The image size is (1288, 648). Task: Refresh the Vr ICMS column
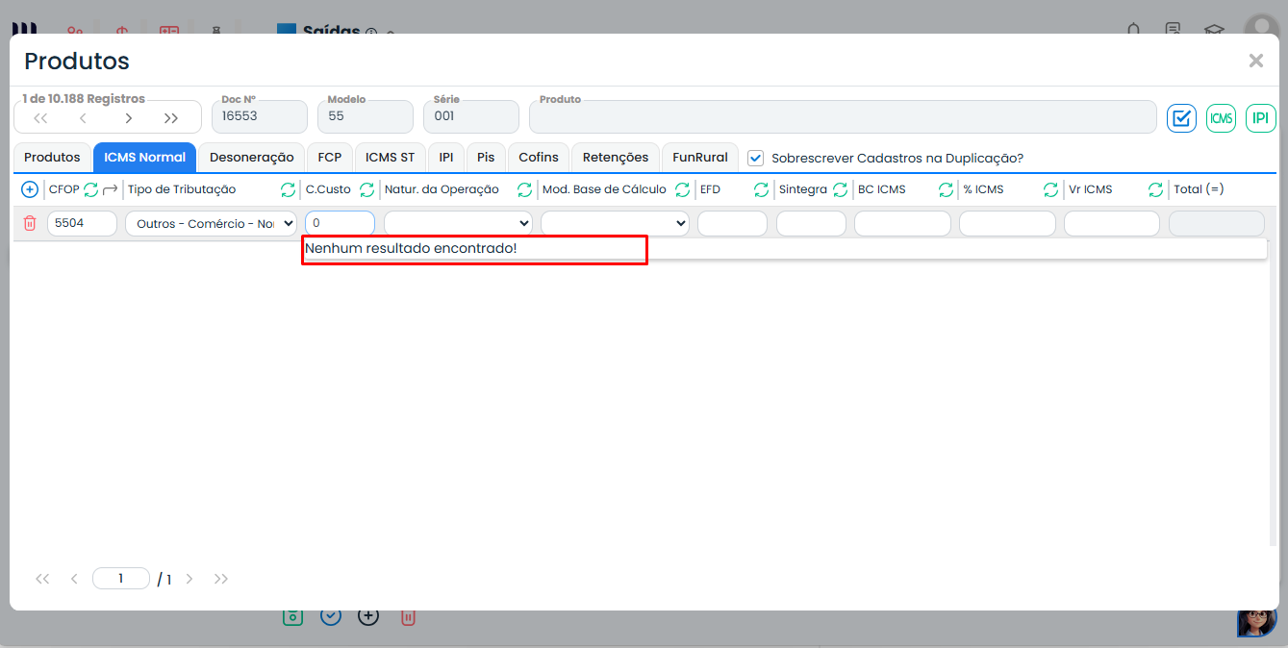(1155, 189)
